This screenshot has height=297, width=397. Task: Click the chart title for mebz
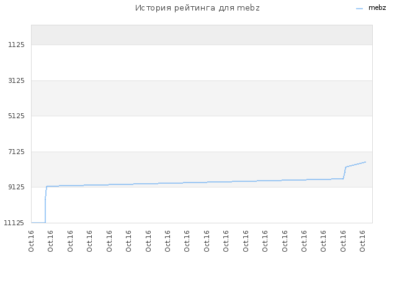[x=197, y=8]
